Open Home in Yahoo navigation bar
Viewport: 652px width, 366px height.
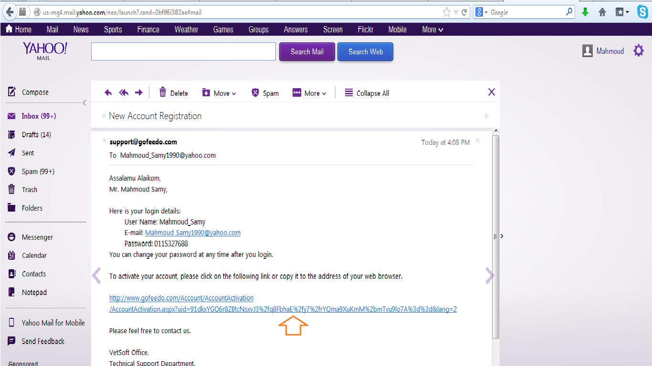coord(18,30)
